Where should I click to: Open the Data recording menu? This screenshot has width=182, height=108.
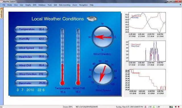65,5
